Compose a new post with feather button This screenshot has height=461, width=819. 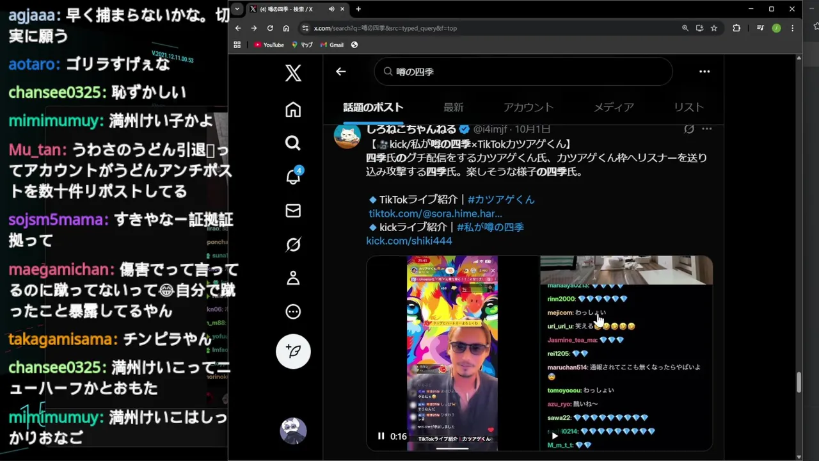[293, 351]
